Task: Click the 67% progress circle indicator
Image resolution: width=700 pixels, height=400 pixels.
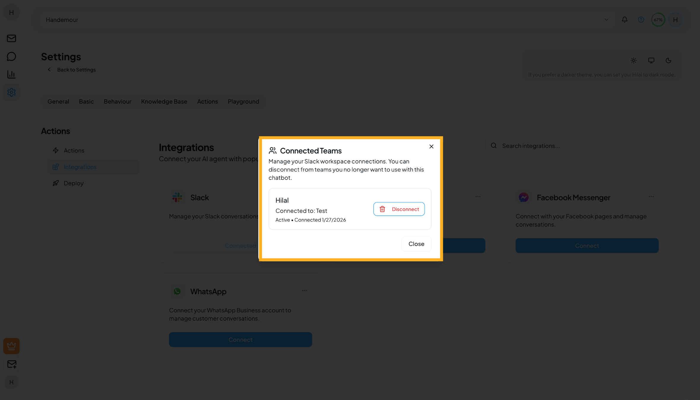Action: point(658,20)
